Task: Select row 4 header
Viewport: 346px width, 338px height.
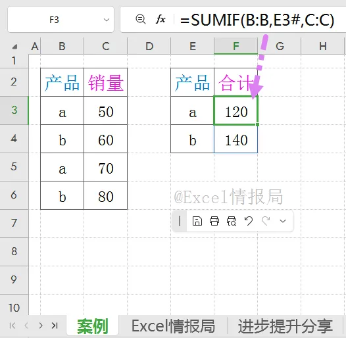Action: coord(14,139)
